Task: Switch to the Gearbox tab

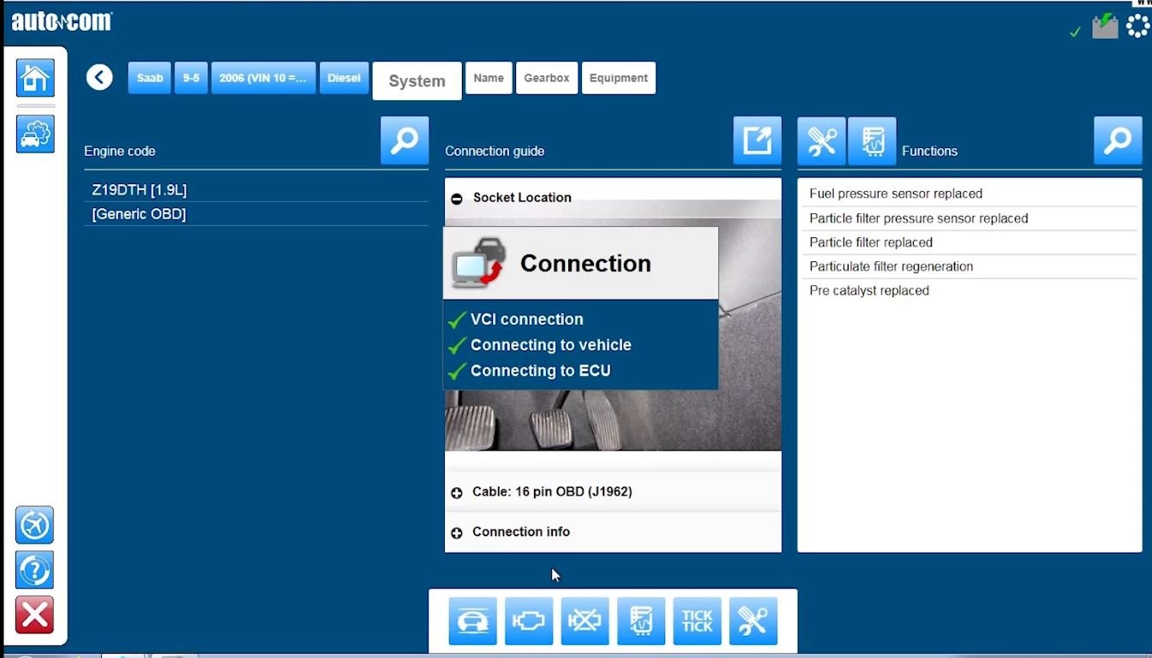Action: (546, 78)
